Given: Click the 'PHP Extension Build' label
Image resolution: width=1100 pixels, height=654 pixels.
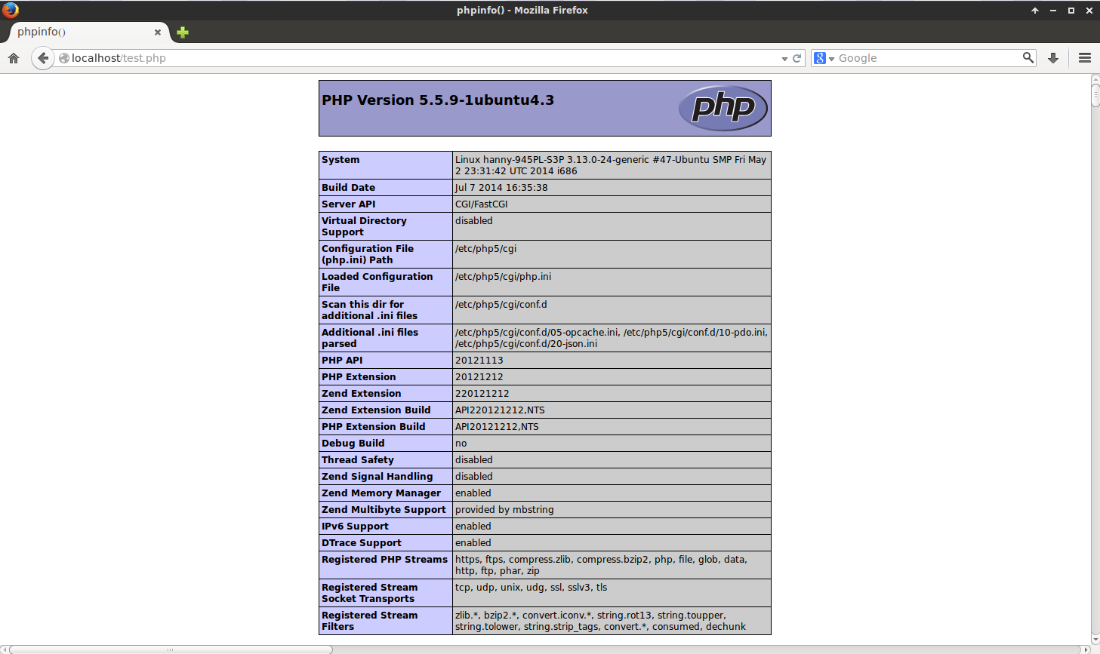Looking at the screenshot, I should (x=374, y=427).
